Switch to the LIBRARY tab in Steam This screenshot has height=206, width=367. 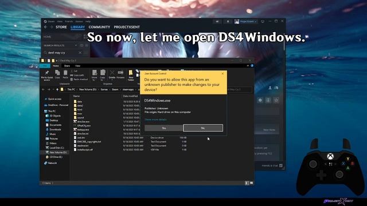point(78,27)
